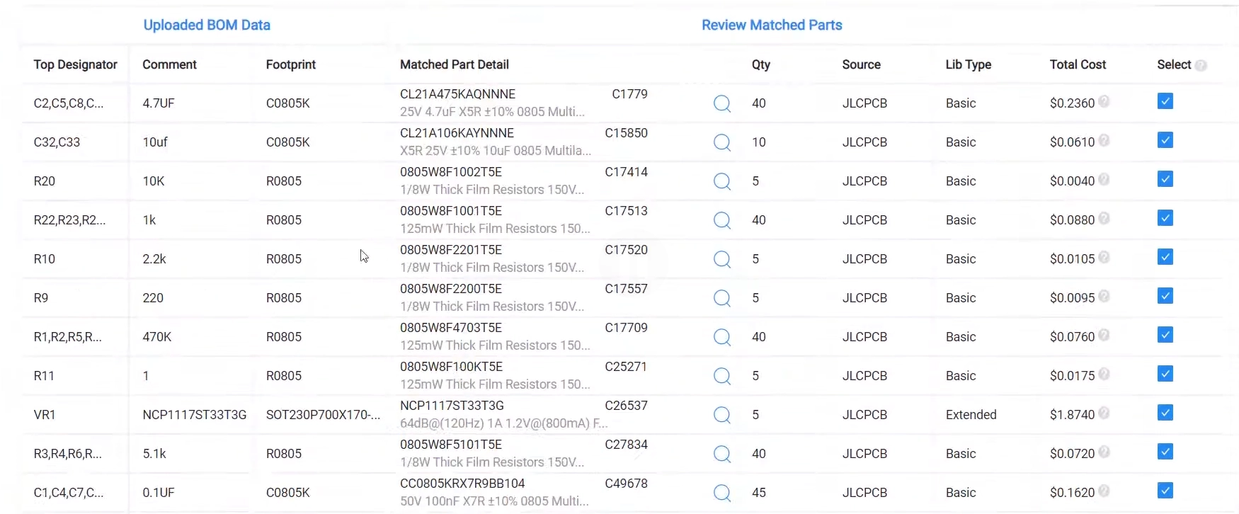This screenshot has width=1239, height=514.
Task: Deselect R9 220 resistor row
Action: tap(1165, 296)
